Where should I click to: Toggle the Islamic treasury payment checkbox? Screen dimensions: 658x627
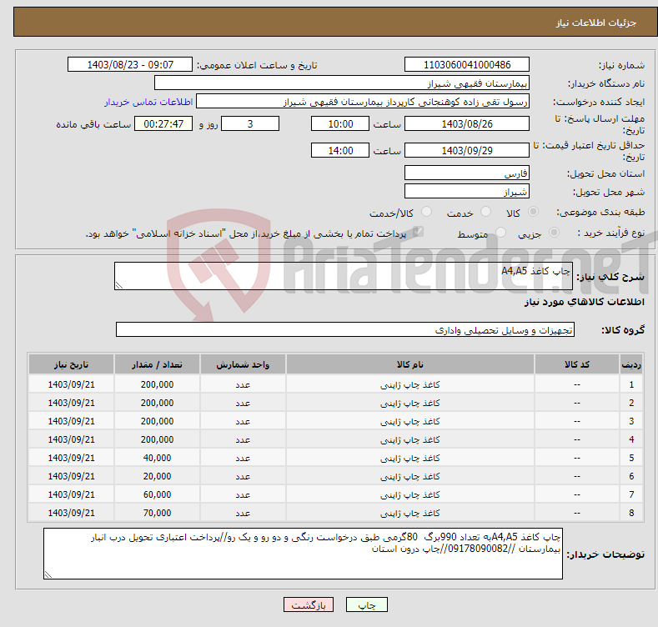point(418,232)
